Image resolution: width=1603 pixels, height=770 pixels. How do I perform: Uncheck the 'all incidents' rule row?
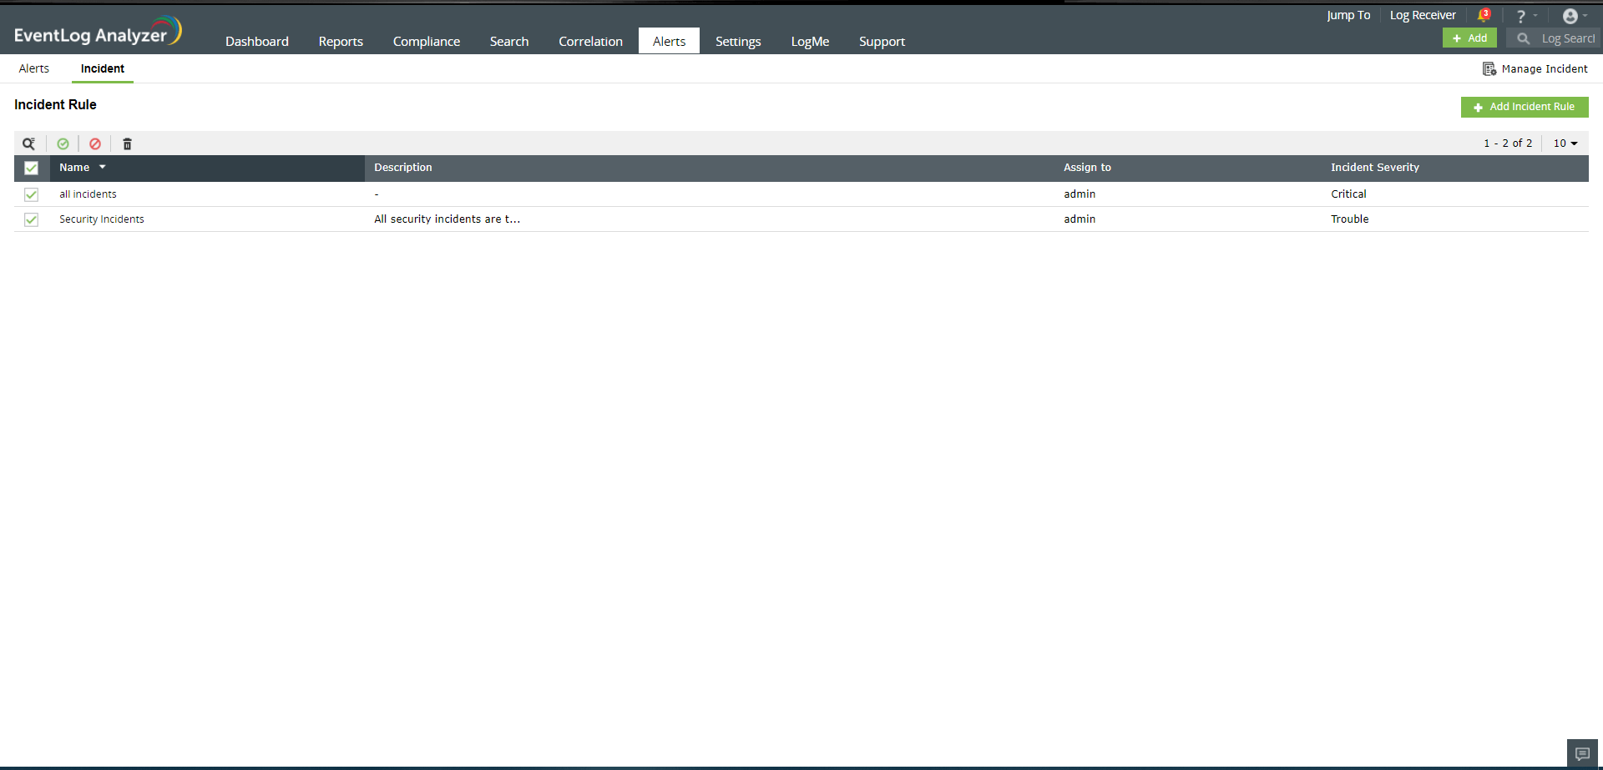point(31,194)
